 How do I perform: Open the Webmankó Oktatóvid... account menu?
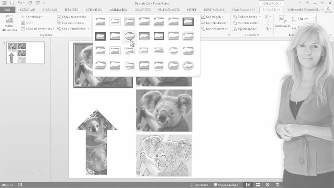[x=305, y=10]
